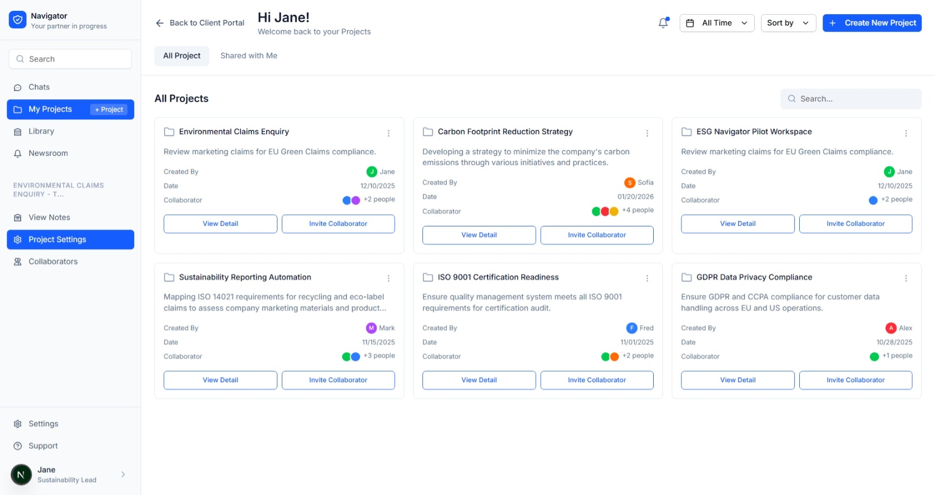Go back to Client Portal
This screenshot has width=935, height=495.
coord(200,23)
